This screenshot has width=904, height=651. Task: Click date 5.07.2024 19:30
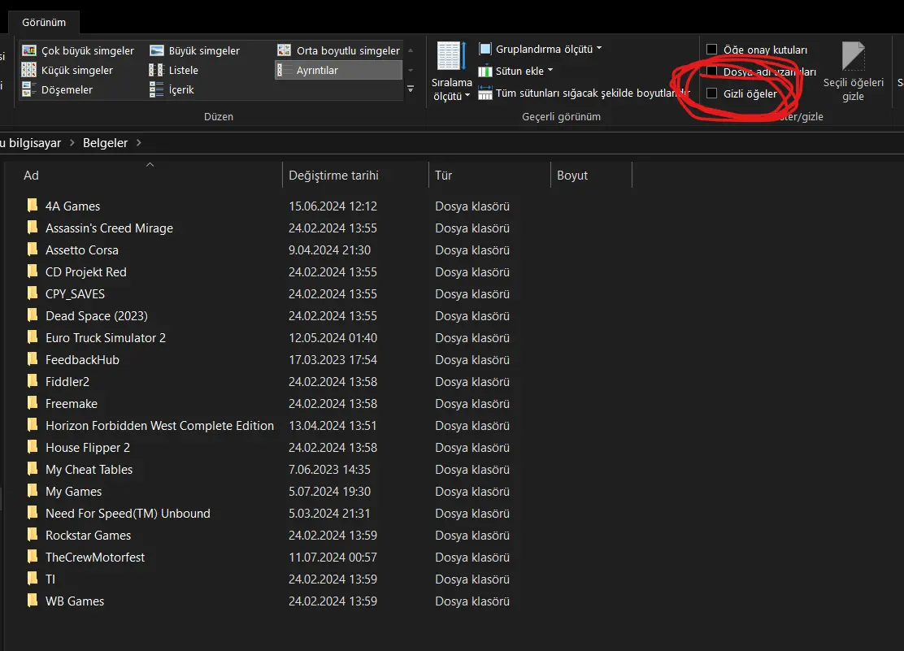click(330, 491)
